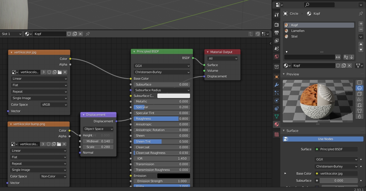This screenshot has height=191, width=366.
Task: Set preview shape to Flat plane
Action: (360, 83)
